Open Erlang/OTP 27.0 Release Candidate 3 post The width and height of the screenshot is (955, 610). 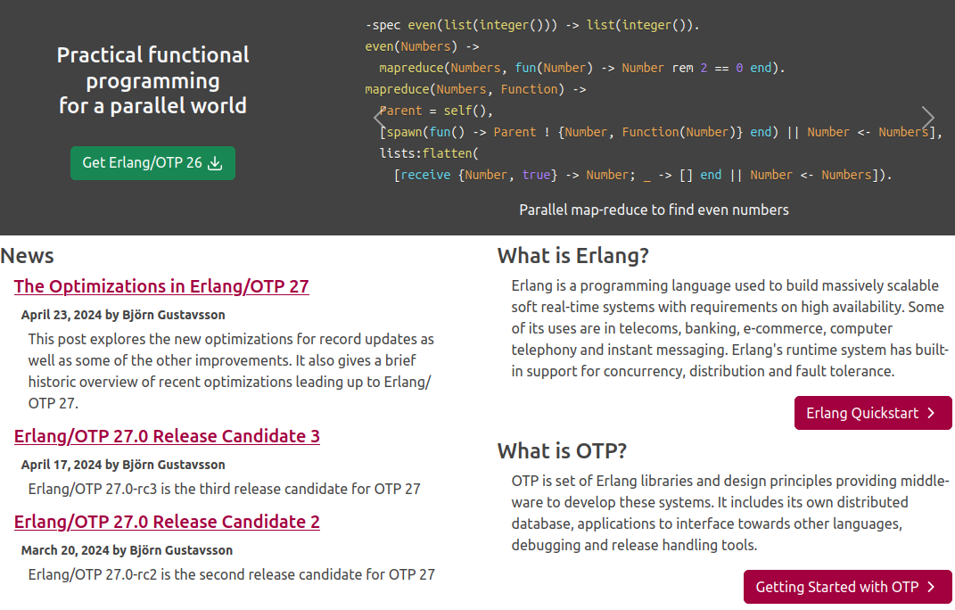tap(167, 436)
